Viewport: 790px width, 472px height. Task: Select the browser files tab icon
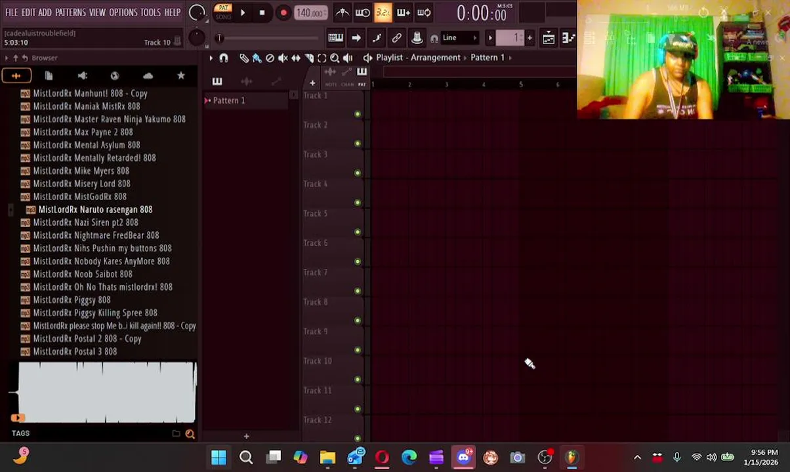point(49,76)
